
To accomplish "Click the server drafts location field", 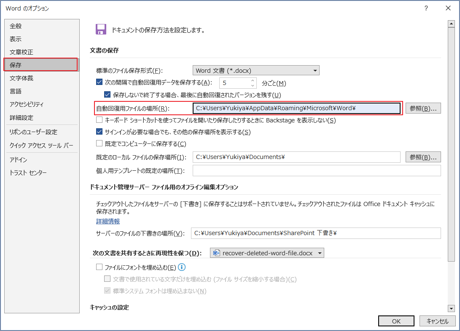I will (x=316, y=233).
